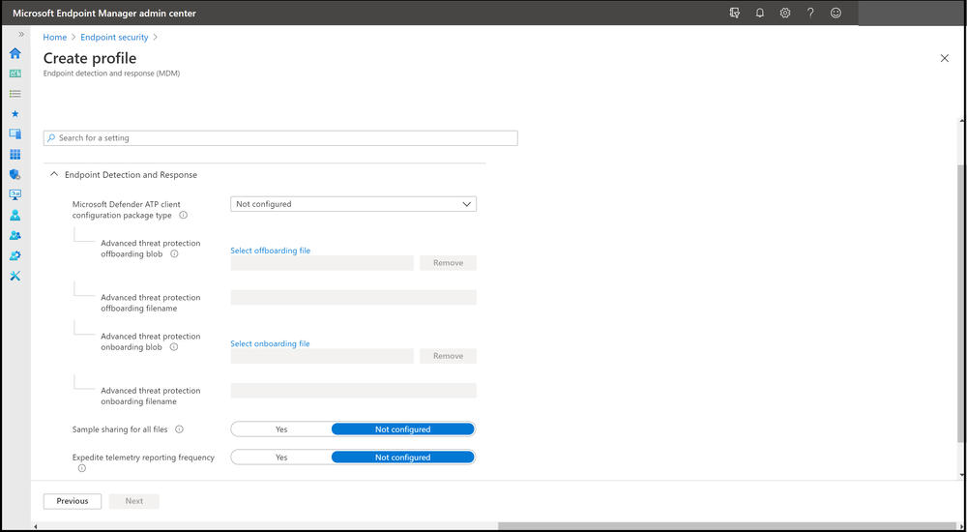Open the All services list icon
This screenshot has width=967, height=532.
[x=15, y=94]
